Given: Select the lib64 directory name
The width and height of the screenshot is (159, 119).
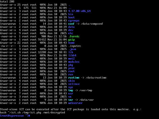Looking at the screenshot, I should click(x=72, y=55).
